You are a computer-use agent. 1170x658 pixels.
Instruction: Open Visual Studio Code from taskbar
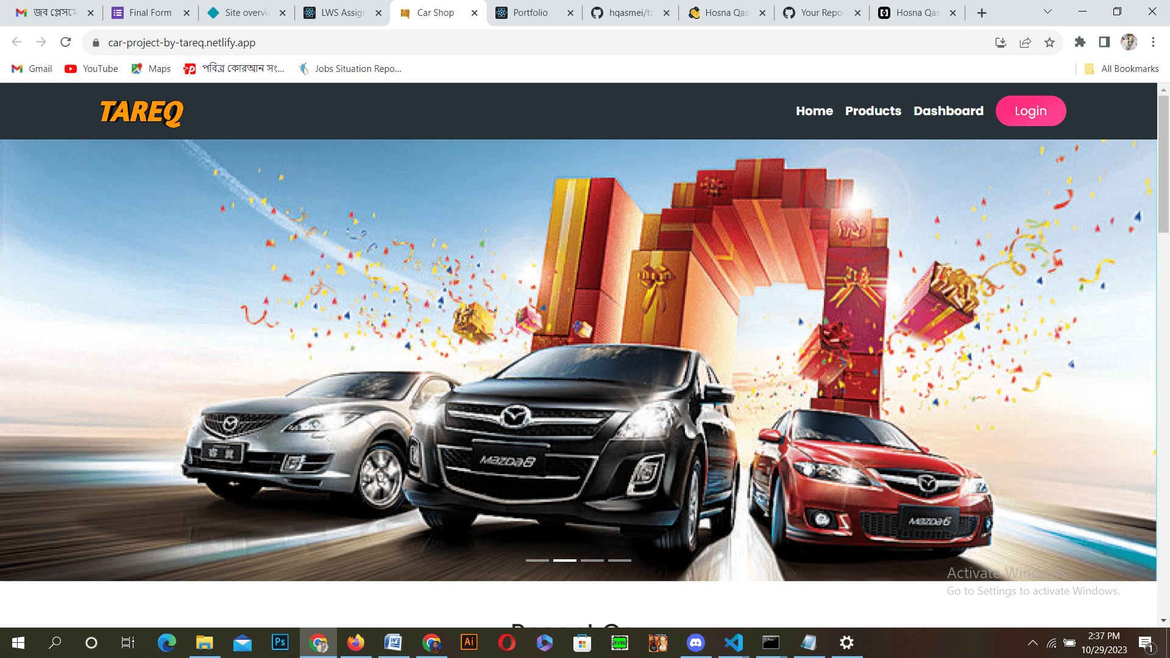pyautogui.click(x=733, y=643)
